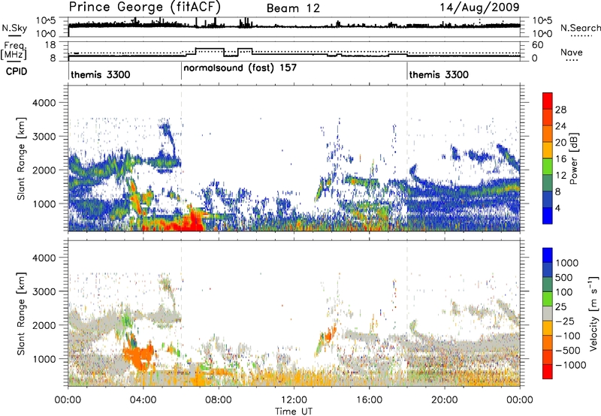
Task: Click the '500' value on Velocity scale
Action: pos(564,278)
